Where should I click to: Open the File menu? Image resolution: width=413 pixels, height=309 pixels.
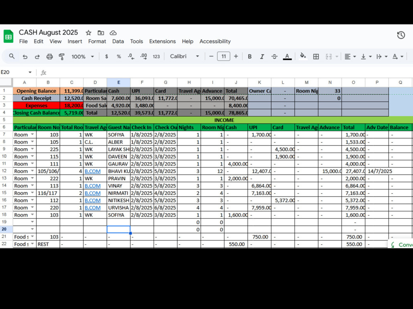coord(23,41)
